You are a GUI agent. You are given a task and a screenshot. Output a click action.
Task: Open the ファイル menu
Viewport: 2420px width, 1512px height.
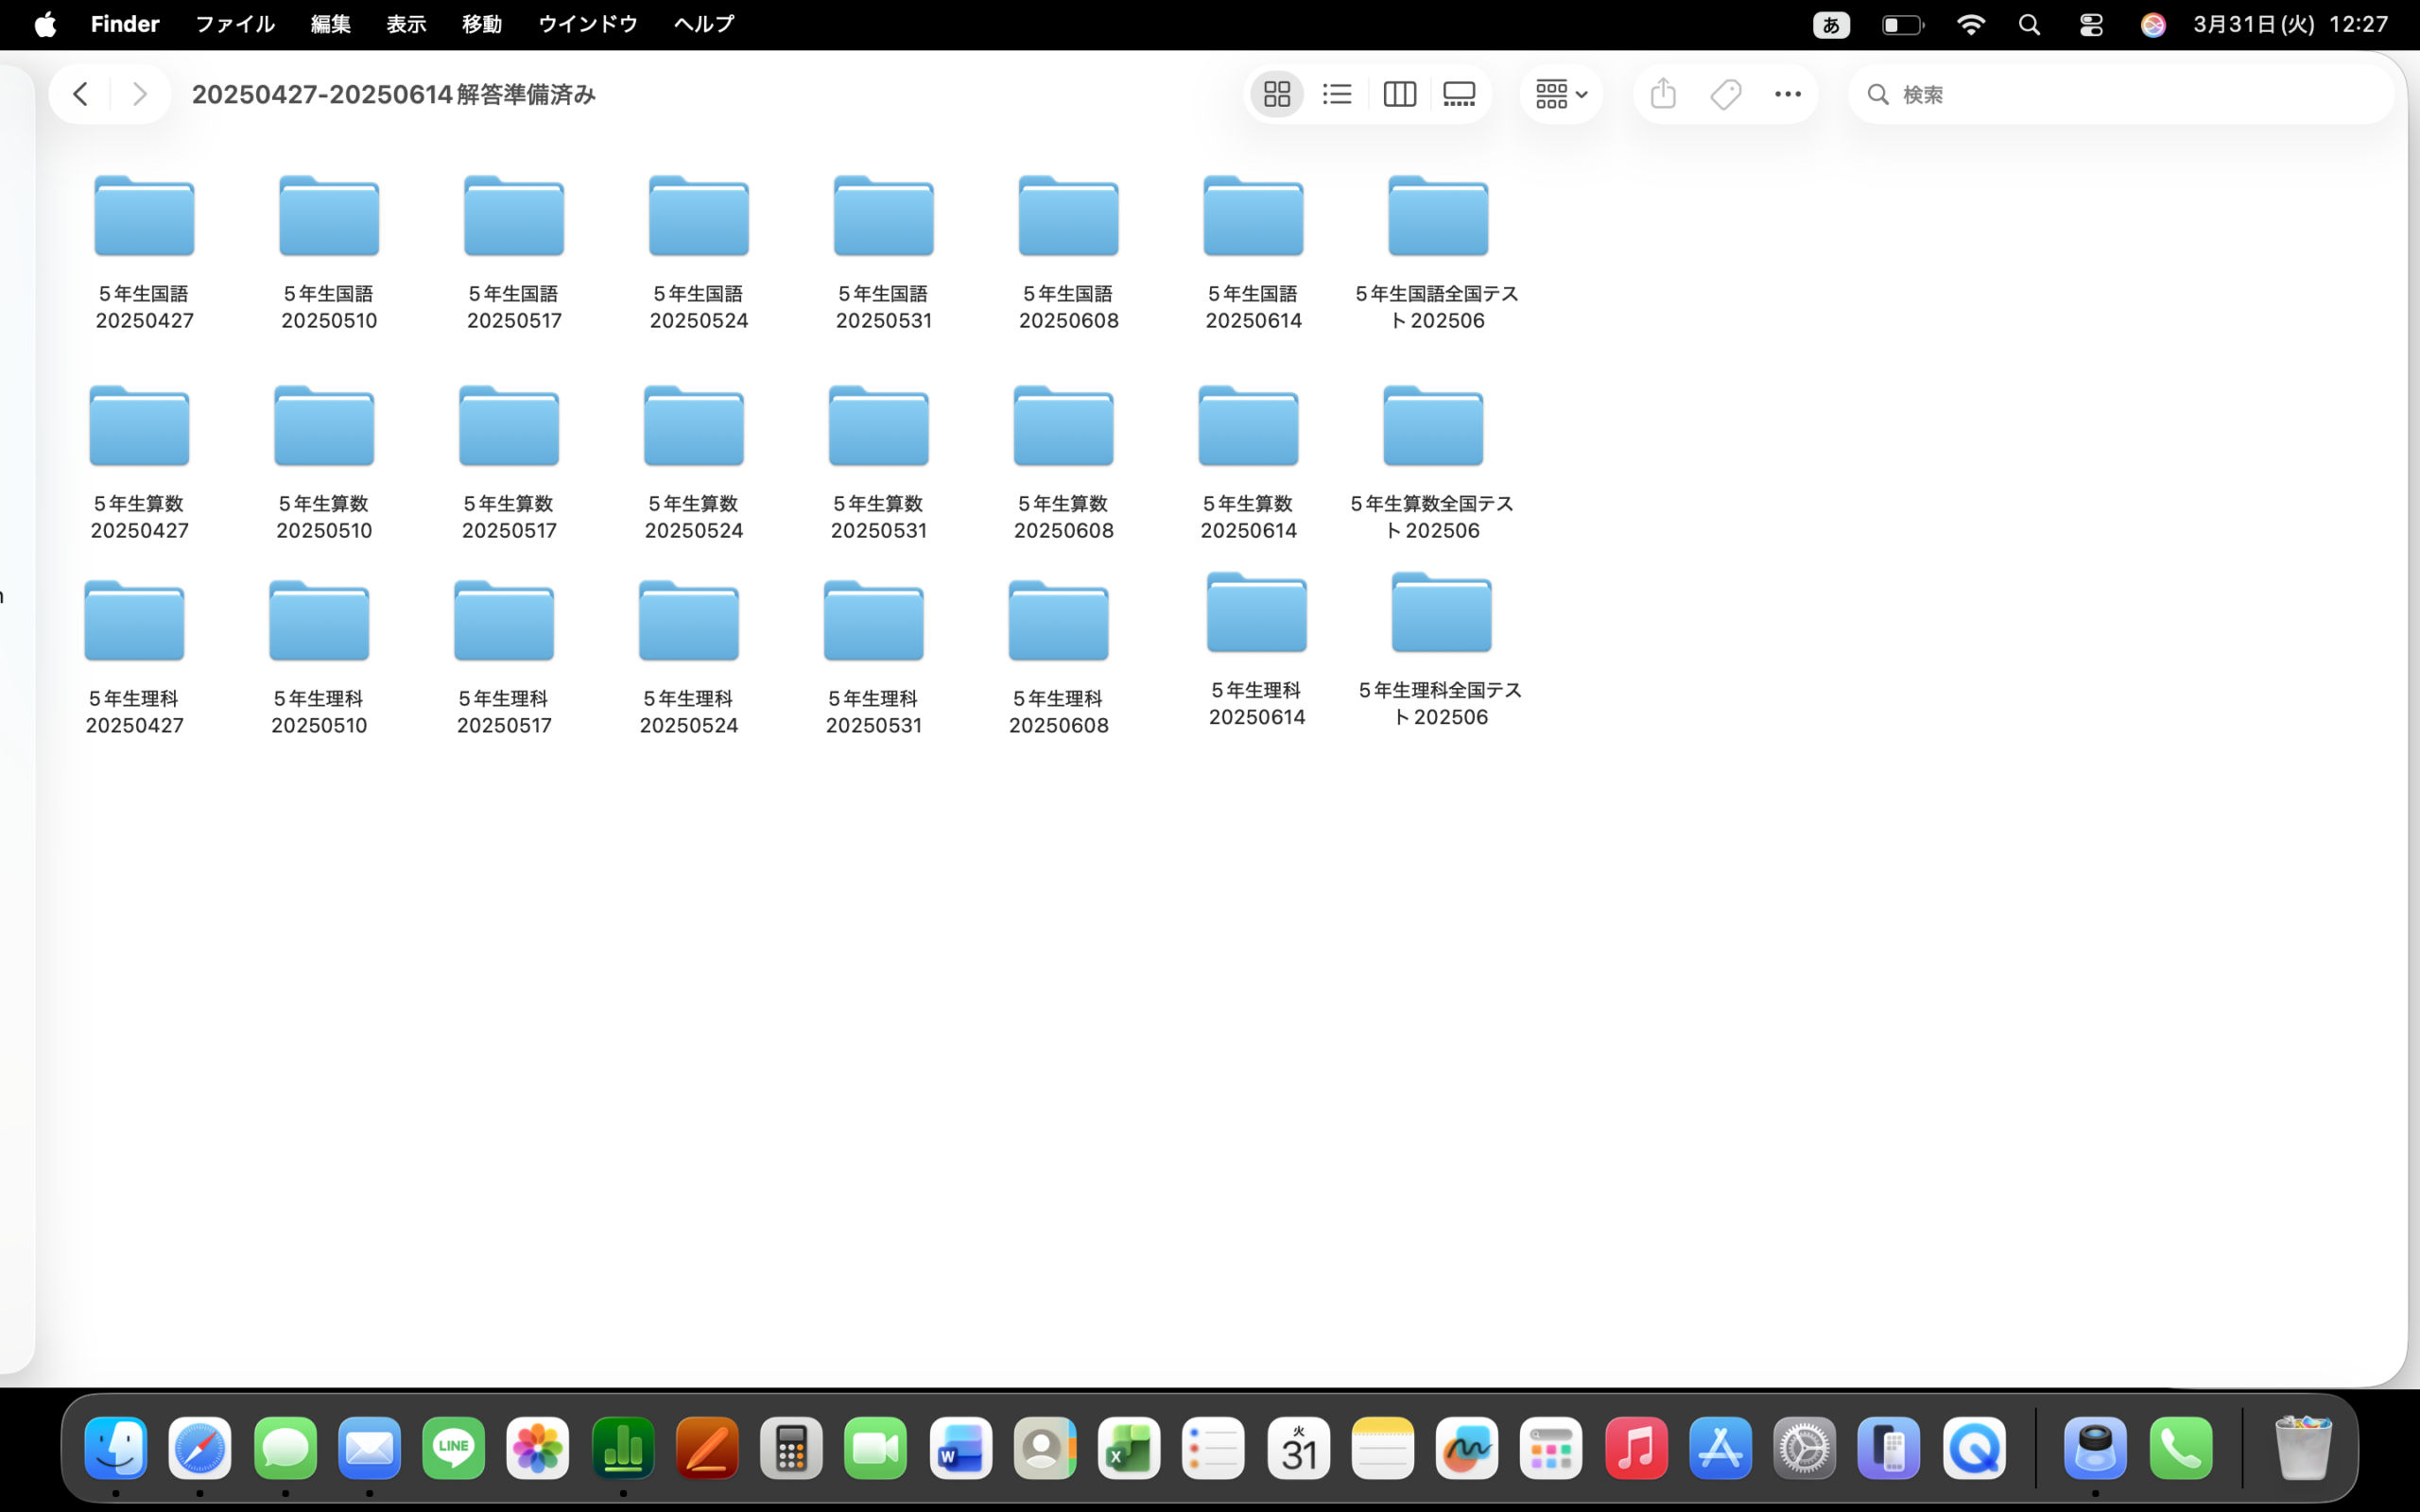pos(234,24)
